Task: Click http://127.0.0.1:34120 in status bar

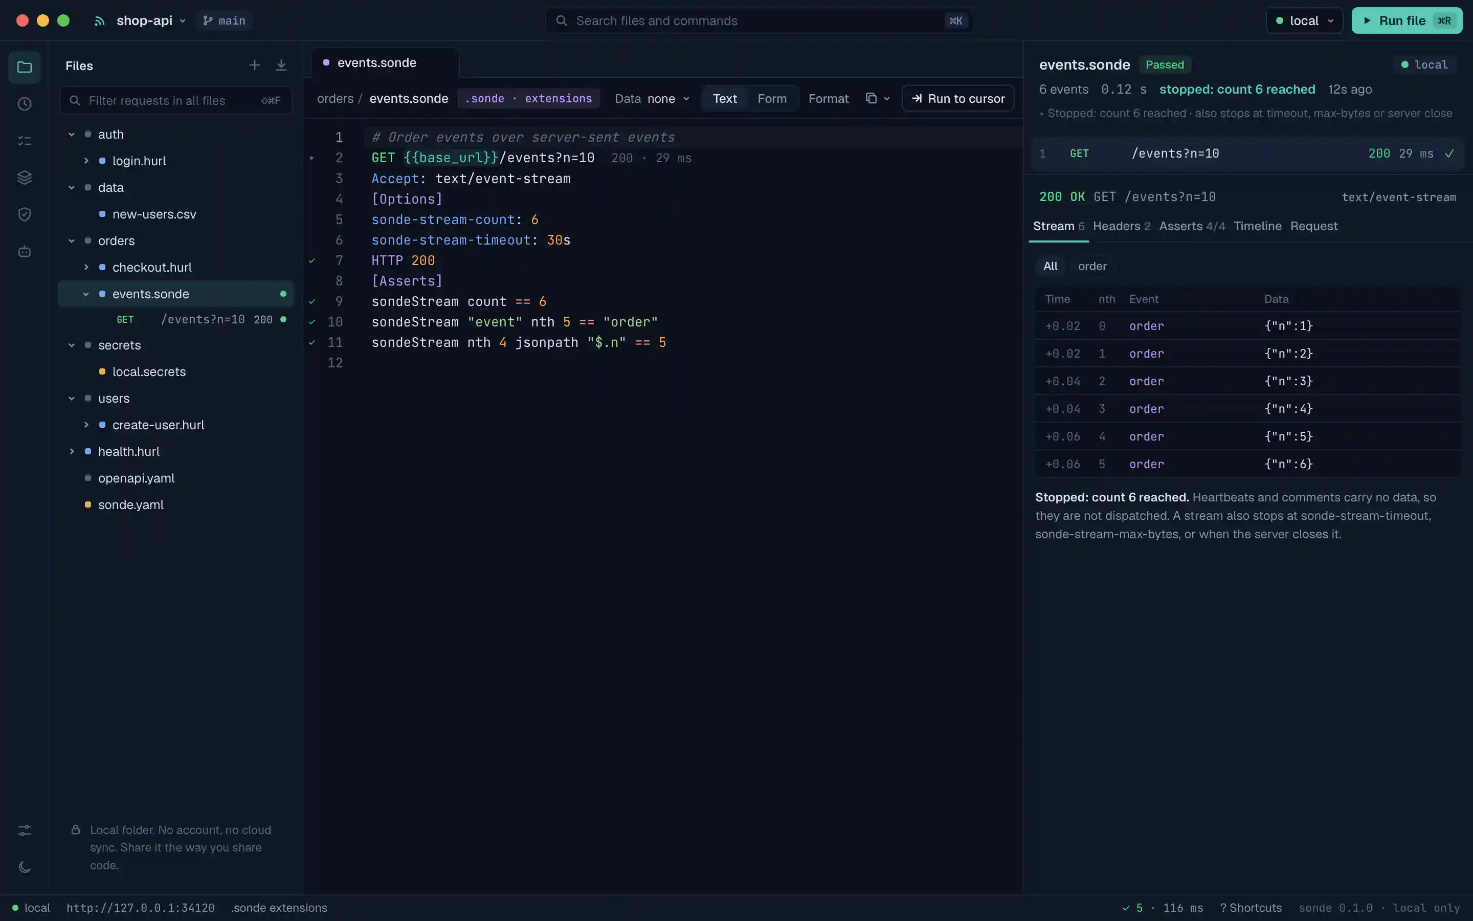Action: [140, 908]
